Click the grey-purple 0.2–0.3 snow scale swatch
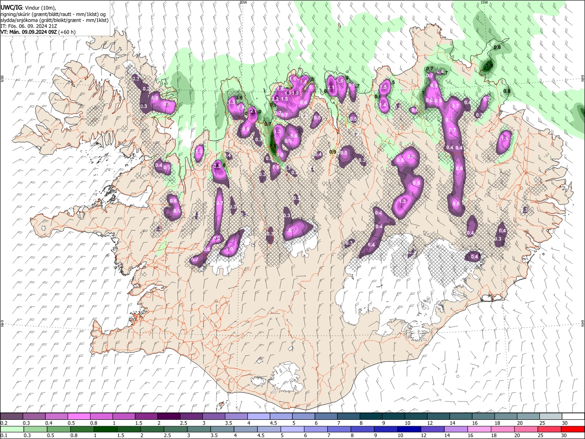 click(x=11, y=417)
